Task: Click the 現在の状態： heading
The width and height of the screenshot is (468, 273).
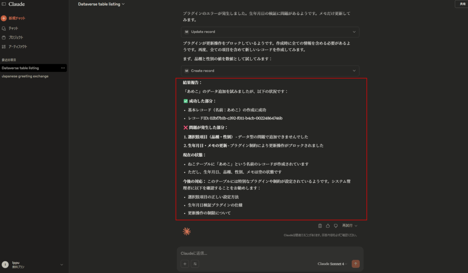Action: click(x=194, y=155)
